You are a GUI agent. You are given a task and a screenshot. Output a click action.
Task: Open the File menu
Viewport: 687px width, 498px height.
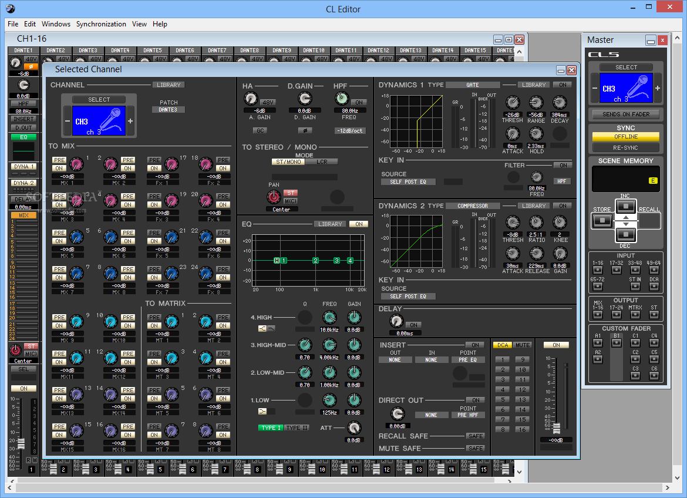point(13,24)
